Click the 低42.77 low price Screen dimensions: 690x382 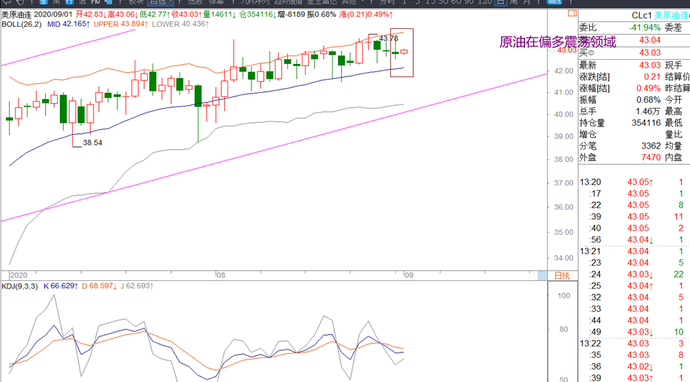coord(155,14)
